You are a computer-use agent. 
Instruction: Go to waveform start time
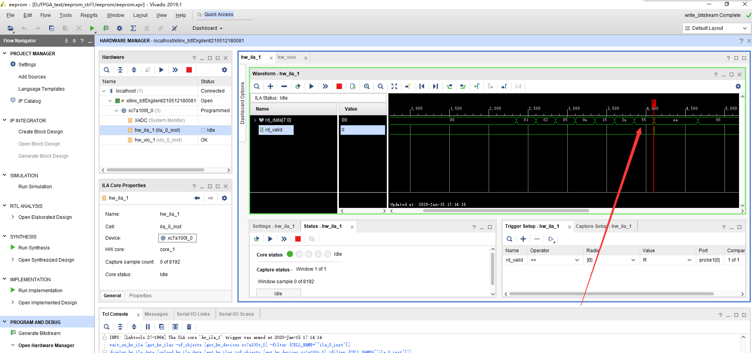pyautogui.click(x=422, y=86)
